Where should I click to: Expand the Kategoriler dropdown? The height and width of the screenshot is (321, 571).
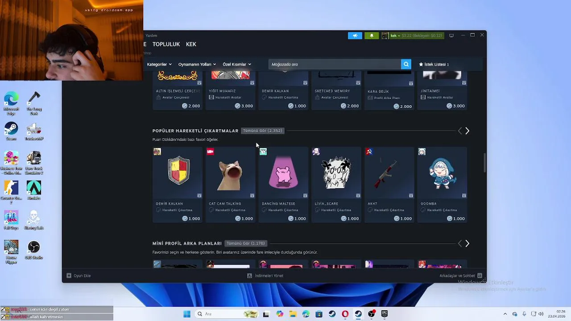[x=159, y=64]
